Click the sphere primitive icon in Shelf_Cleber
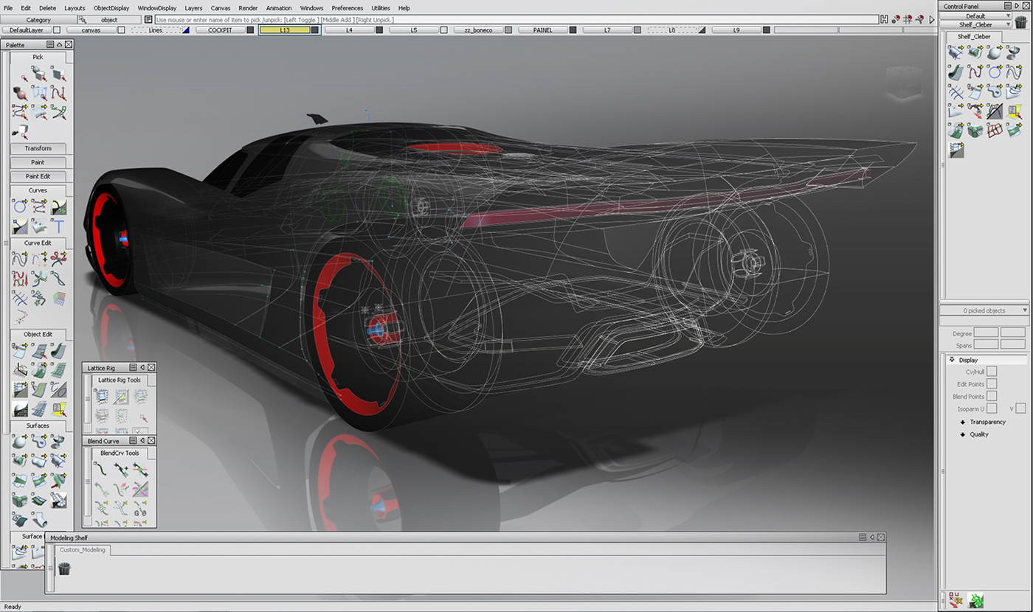 point(995,52)
